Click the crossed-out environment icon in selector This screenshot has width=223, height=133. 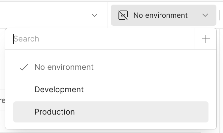click(x=123, y=15)
